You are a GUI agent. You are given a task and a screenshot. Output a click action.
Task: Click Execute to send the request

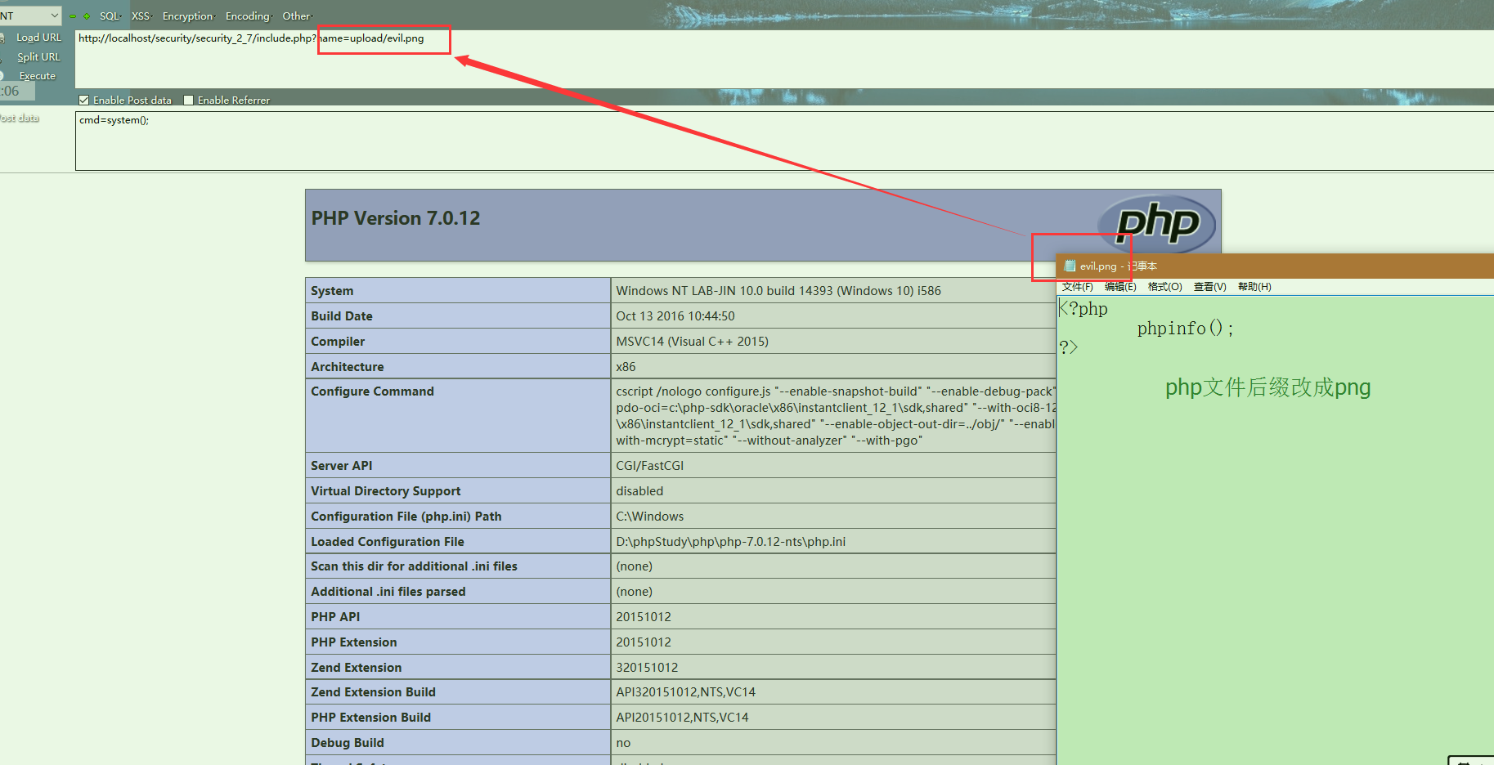(x=37, y=76)
